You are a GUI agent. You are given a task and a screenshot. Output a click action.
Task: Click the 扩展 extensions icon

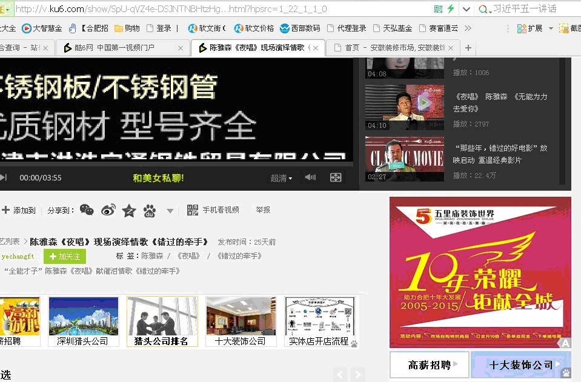(530, 28)
